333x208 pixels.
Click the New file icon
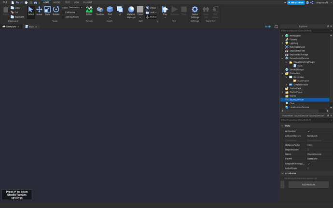(13, 2)
